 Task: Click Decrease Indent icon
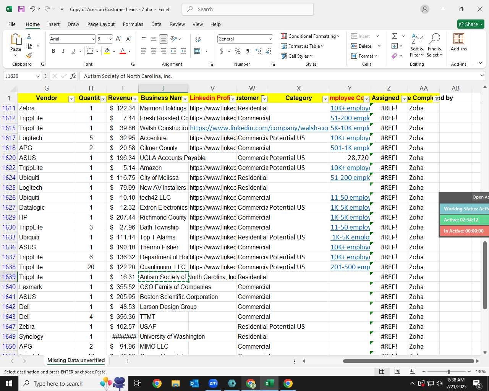[173, 51]
